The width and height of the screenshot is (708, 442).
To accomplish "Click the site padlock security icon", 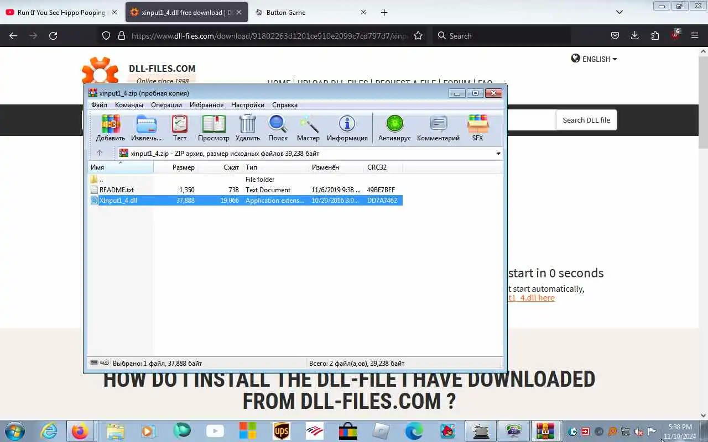I will click(x=122, y=35).
